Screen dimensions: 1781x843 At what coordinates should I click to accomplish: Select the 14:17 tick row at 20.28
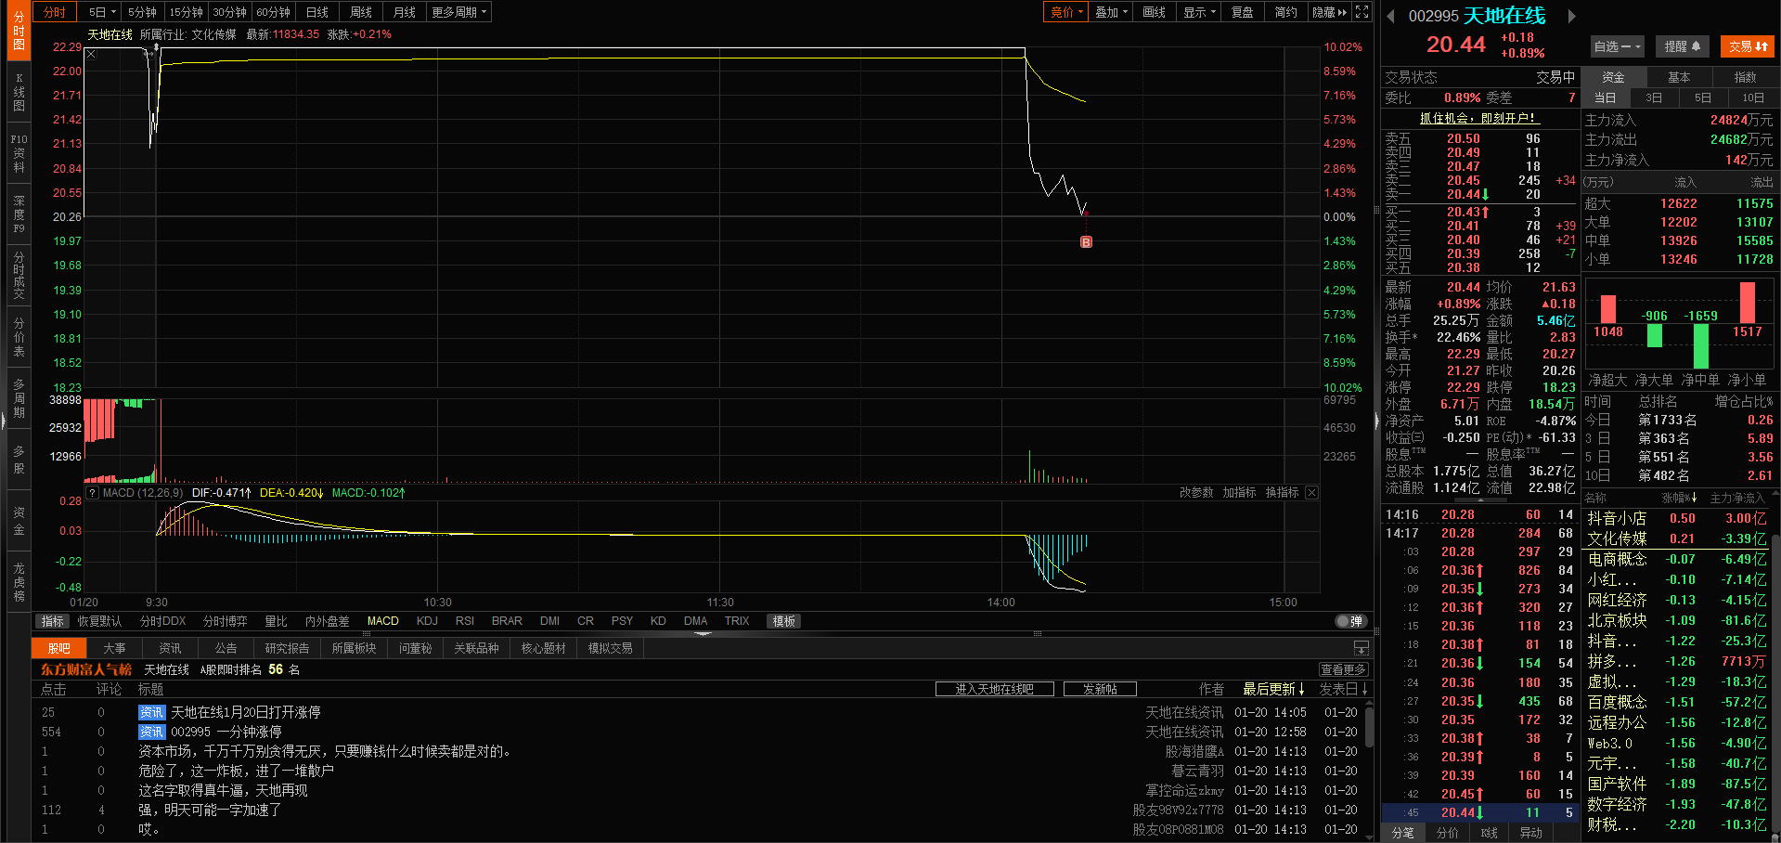[1480, 533]
